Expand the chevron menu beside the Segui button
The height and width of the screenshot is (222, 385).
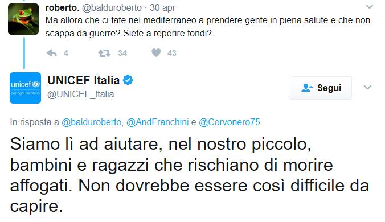[367, 87]
